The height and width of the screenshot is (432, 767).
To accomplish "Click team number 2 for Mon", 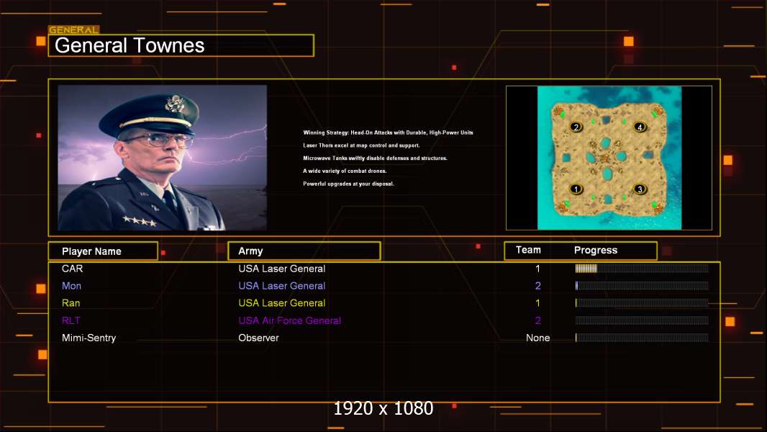I will click(537, 286).
